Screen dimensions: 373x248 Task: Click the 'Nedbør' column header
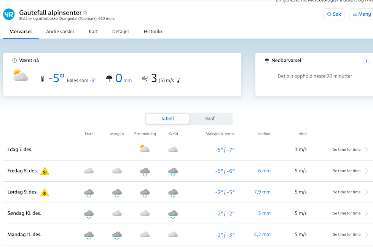pyautogui.click(x=264, y=134)
